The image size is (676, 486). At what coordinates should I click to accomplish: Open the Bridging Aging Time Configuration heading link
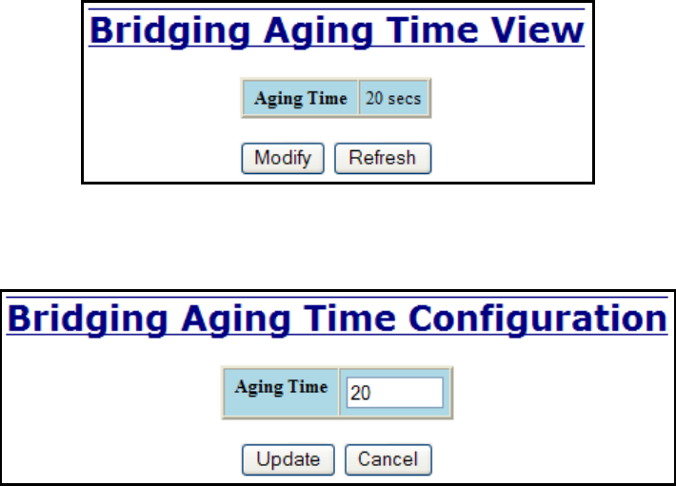pyautogui.click(x=337, y=318)
